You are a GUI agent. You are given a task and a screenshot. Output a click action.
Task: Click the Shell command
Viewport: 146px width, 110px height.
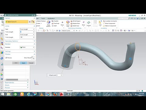click(38, 26)
